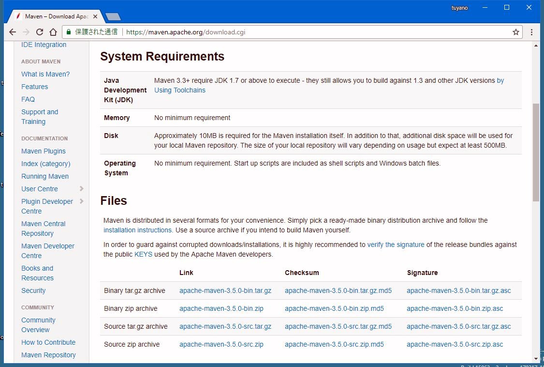Image resolution: width=544 pixels, height=367 pixels.
Task: Open the 'What is Maven?' sidebar link
Action: 45,74
